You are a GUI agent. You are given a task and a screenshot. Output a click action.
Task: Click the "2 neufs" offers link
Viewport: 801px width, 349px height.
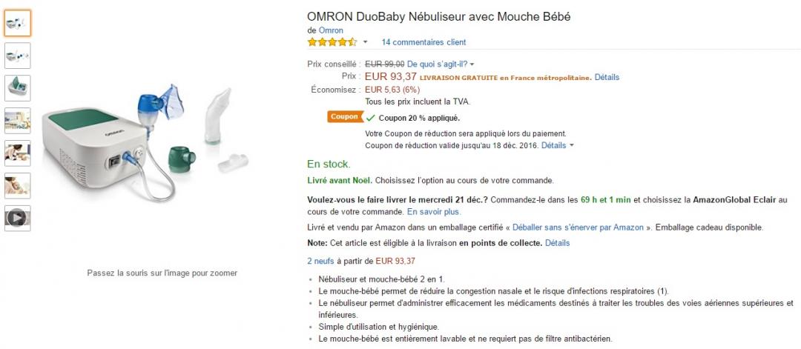320,261
